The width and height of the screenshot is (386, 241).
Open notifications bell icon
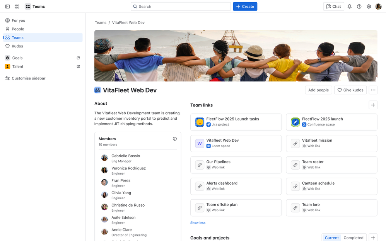pyautogui.click(x=349, y=7)
